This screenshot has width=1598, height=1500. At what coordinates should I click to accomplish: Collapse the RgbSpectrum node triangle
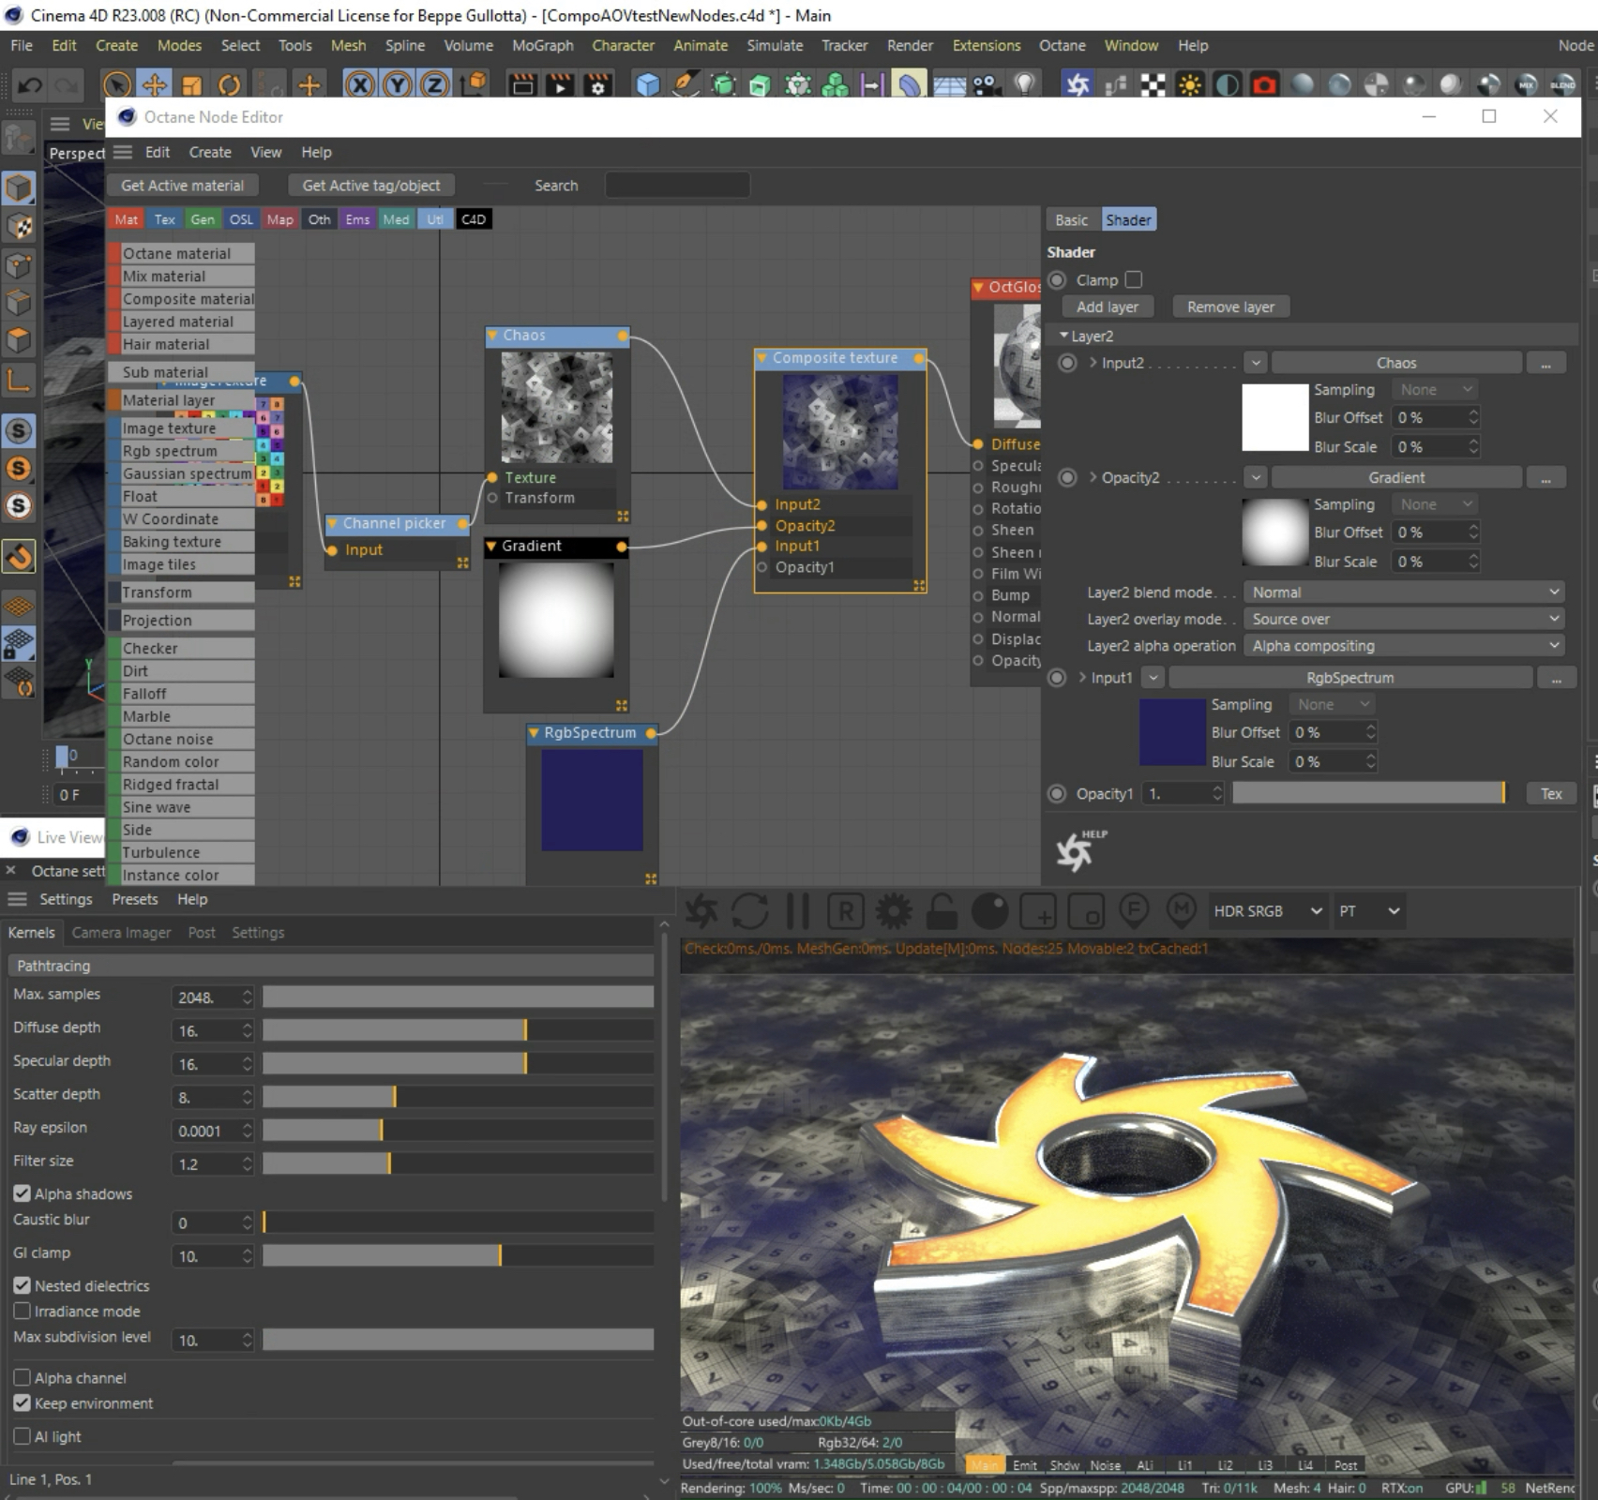pos(534,732)
